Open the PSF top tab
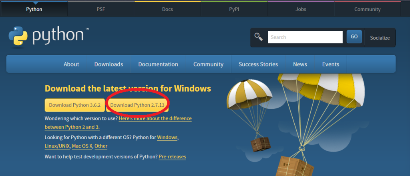This screenshot has width=410, height=176. [x=100, y=9]
